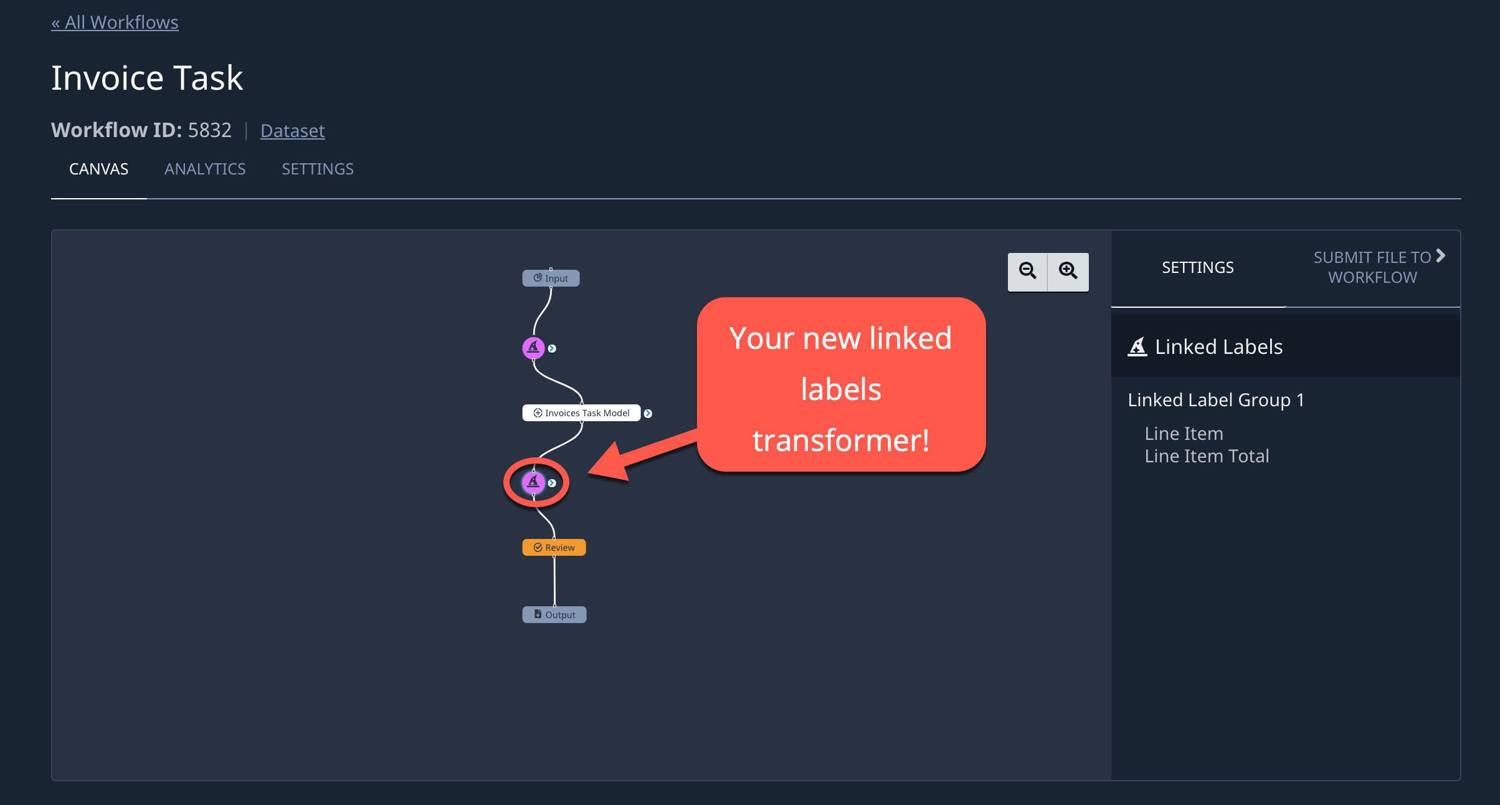Select the upper purple linked labels node
The image size is (1500, 805).
533,348
